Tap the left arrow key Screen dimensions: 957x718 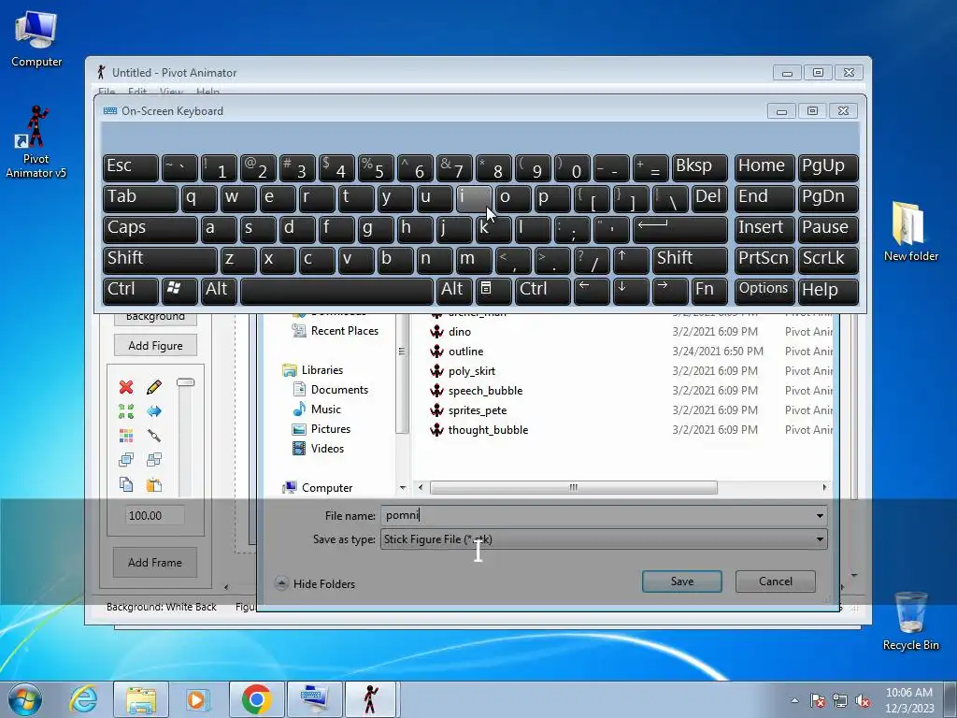click(592, 291)
